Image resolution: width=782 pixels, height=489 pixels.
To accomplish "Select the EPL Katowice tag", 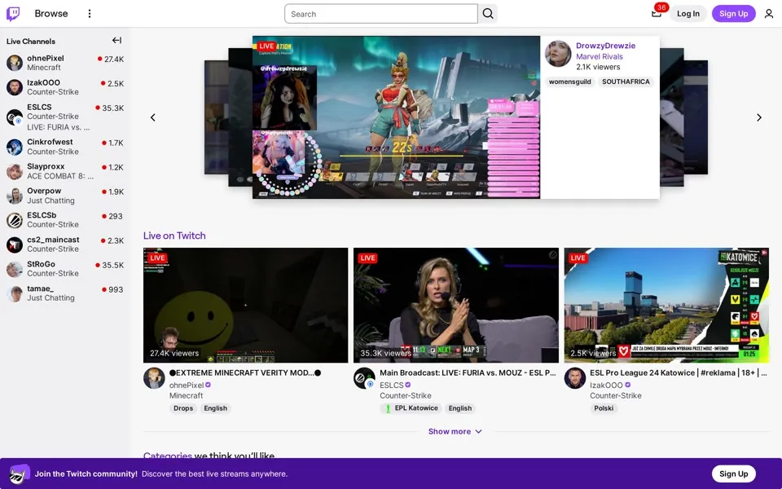I will (x=411, y=408).
